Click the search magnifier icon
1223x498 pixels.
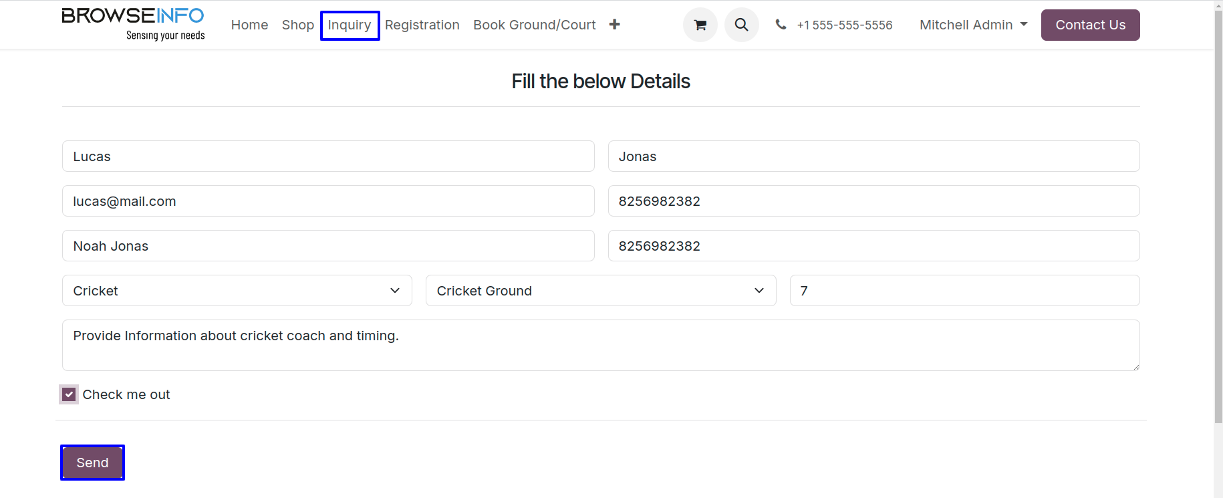741,25
